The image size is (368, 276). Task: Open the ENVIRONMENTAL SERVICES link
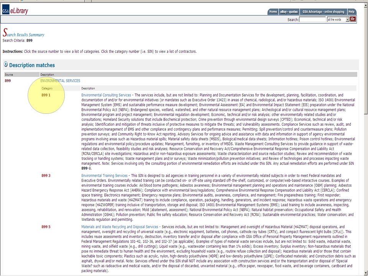tap(60, 81)
